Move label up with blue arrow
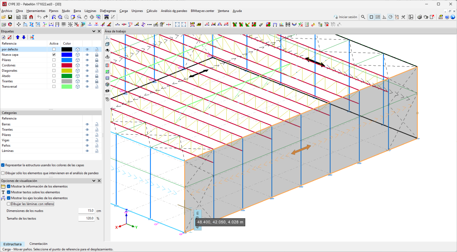The height and width of the screenshot is (252, 457). [18, 37]
